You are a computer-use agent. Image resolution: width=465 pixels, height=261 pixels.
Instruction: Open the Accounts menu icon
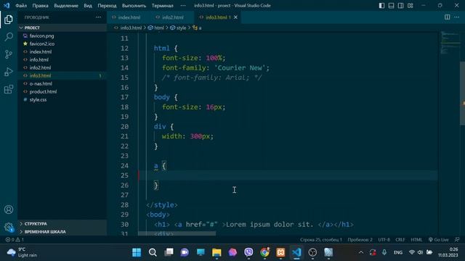click(x=9, y=210)
